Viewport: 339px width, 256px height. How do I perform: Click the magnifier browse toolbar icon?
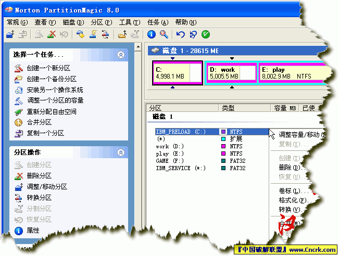click(164, 34)
